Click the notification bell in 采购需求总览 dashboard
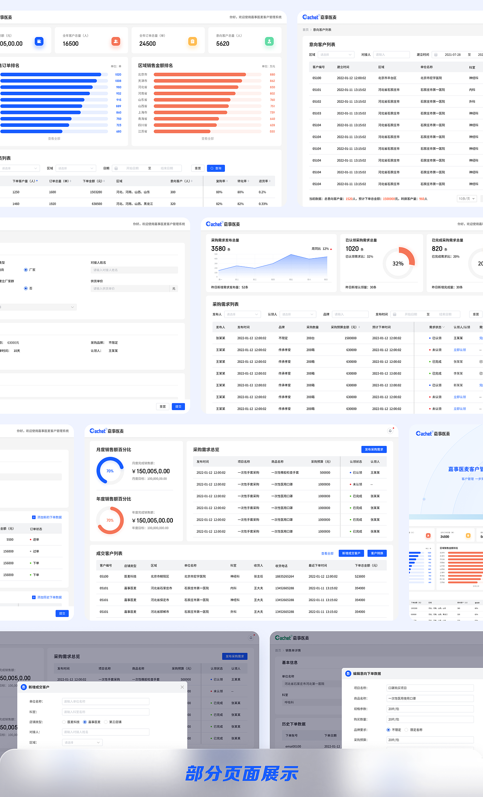This screenshot has width=483, height=797. pyautogui.click(x=390, y=431)
